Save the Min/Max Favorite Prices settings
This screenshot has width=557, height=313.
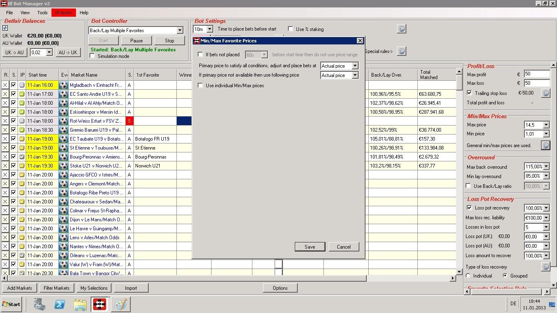310,247
